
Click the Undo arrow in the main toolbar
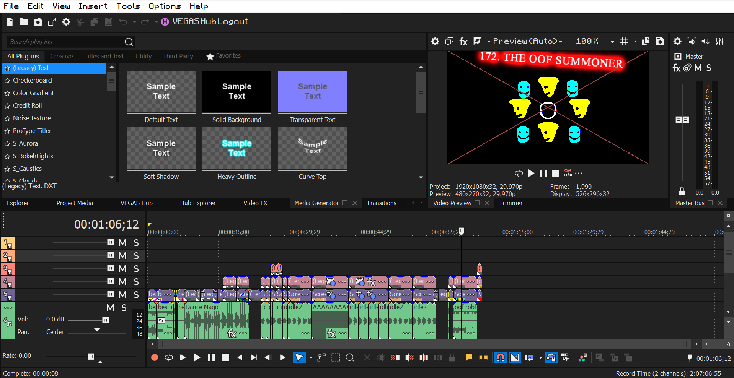[123, 22]
